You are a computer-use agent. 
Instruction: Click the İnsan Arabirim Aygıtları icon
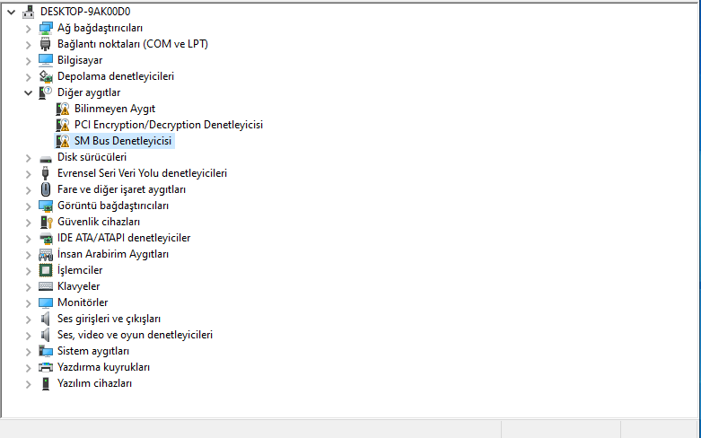45,255
